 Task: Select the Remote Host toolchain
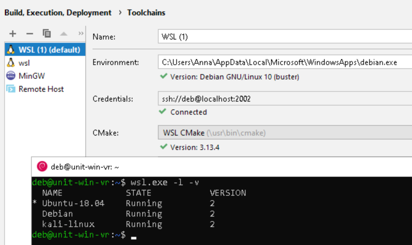click(45, 89)
